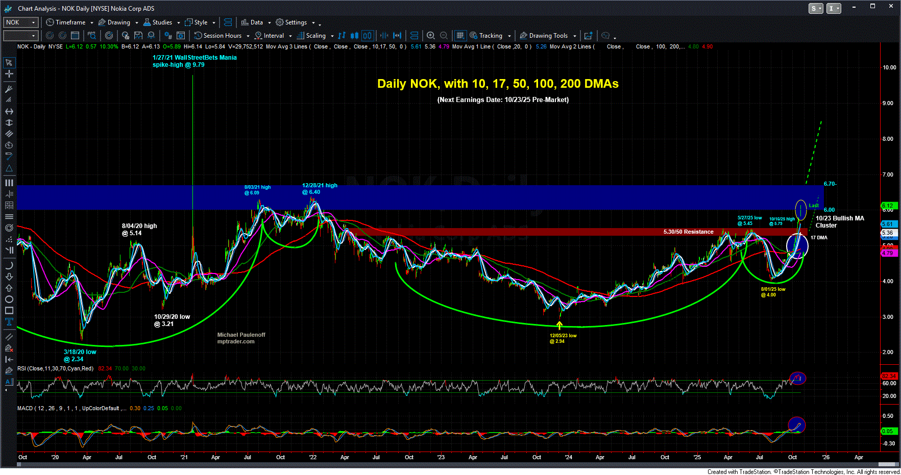Select the down arrow drawing tool

(9, 277)
